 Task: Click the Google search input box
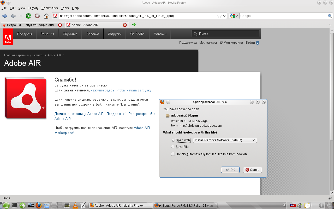click(x=283, y=16)
